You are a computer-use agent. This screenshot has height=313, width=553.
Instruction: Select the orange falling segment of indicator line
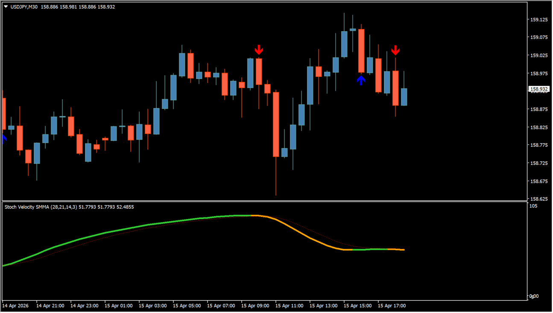(307, 237)
